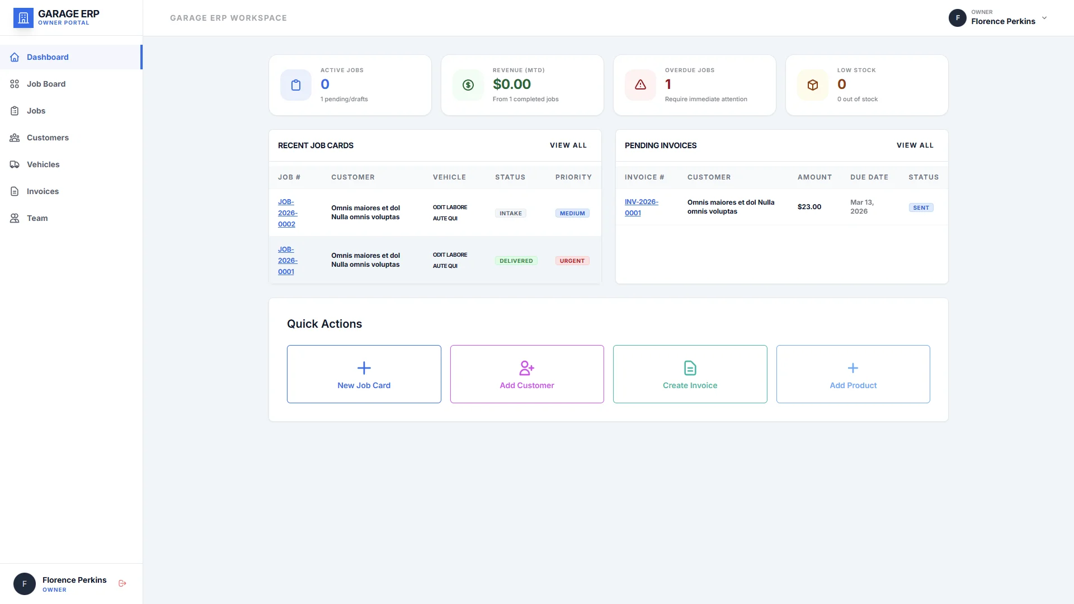This screenshot has height=604, width=1074.
Task: Click View All in Pending Invoices
Action: click(x=915, y=145)
